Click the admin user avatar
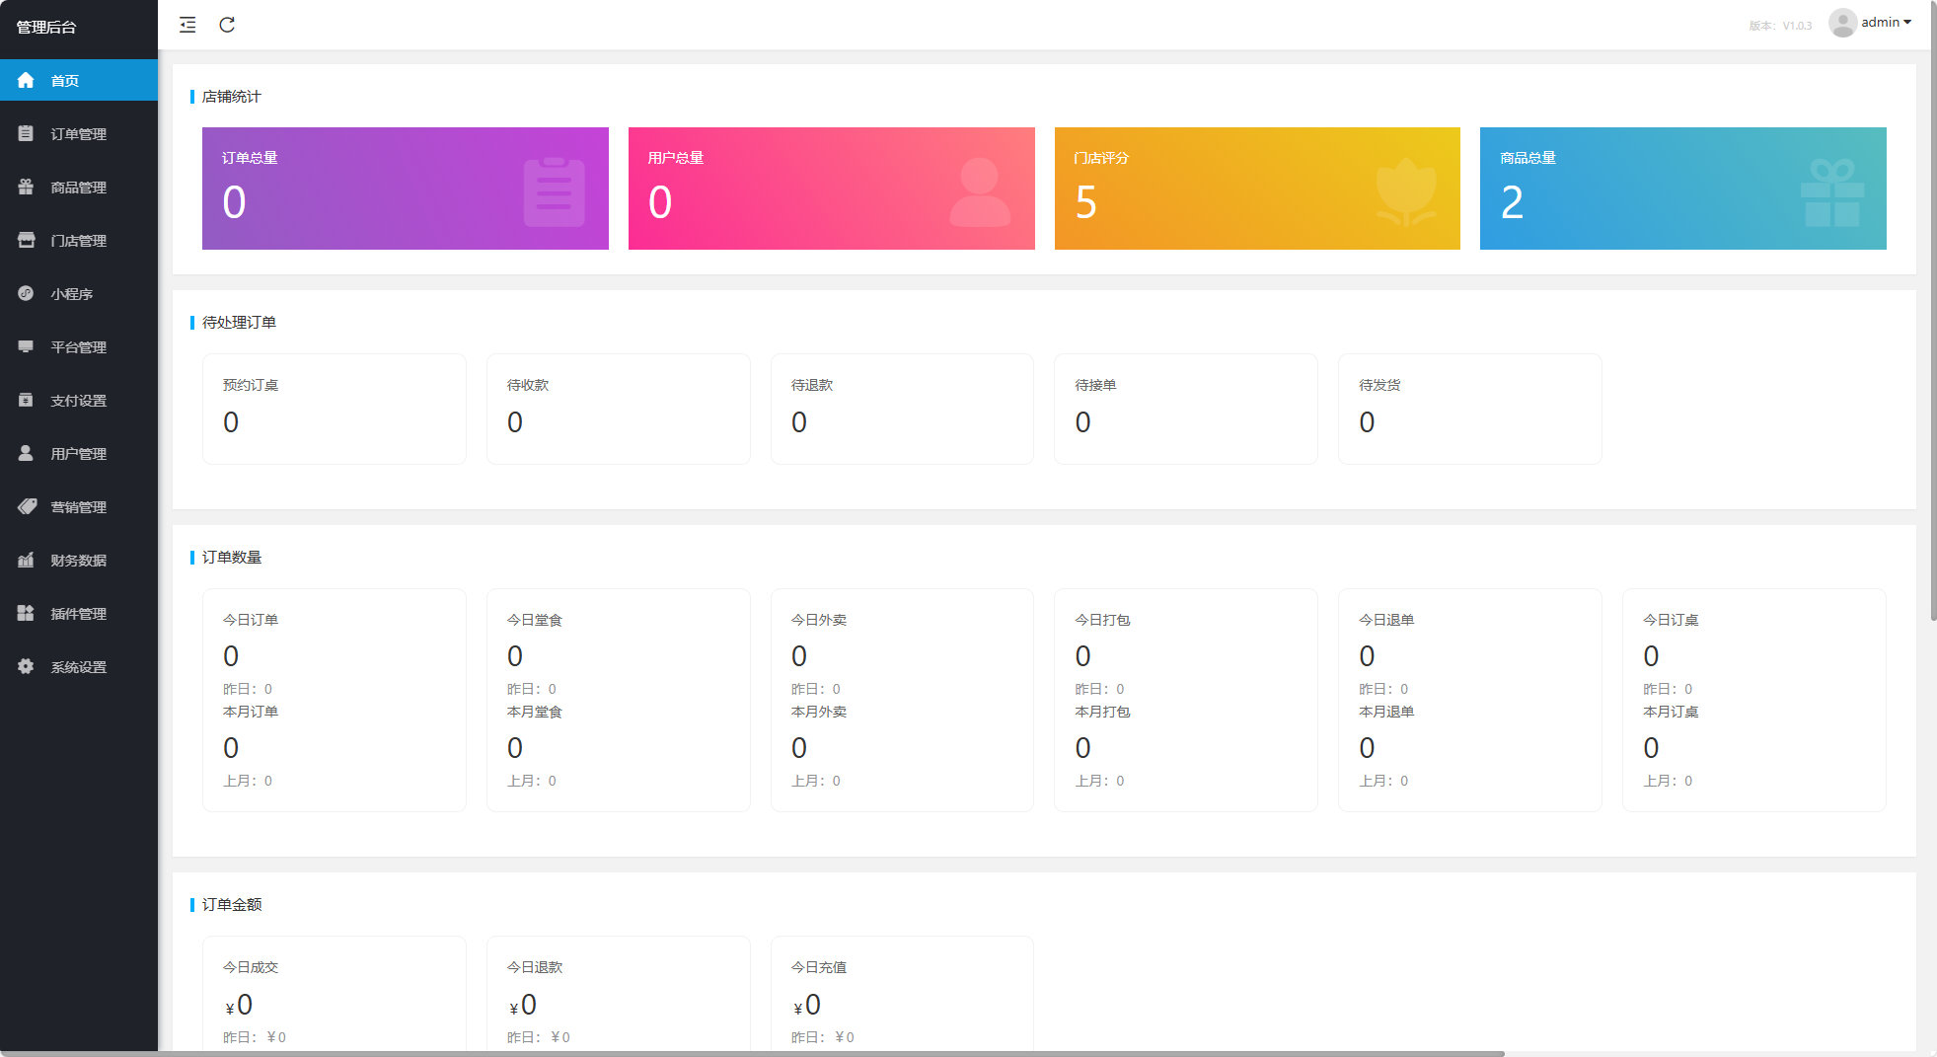 tap(1841, 23)
